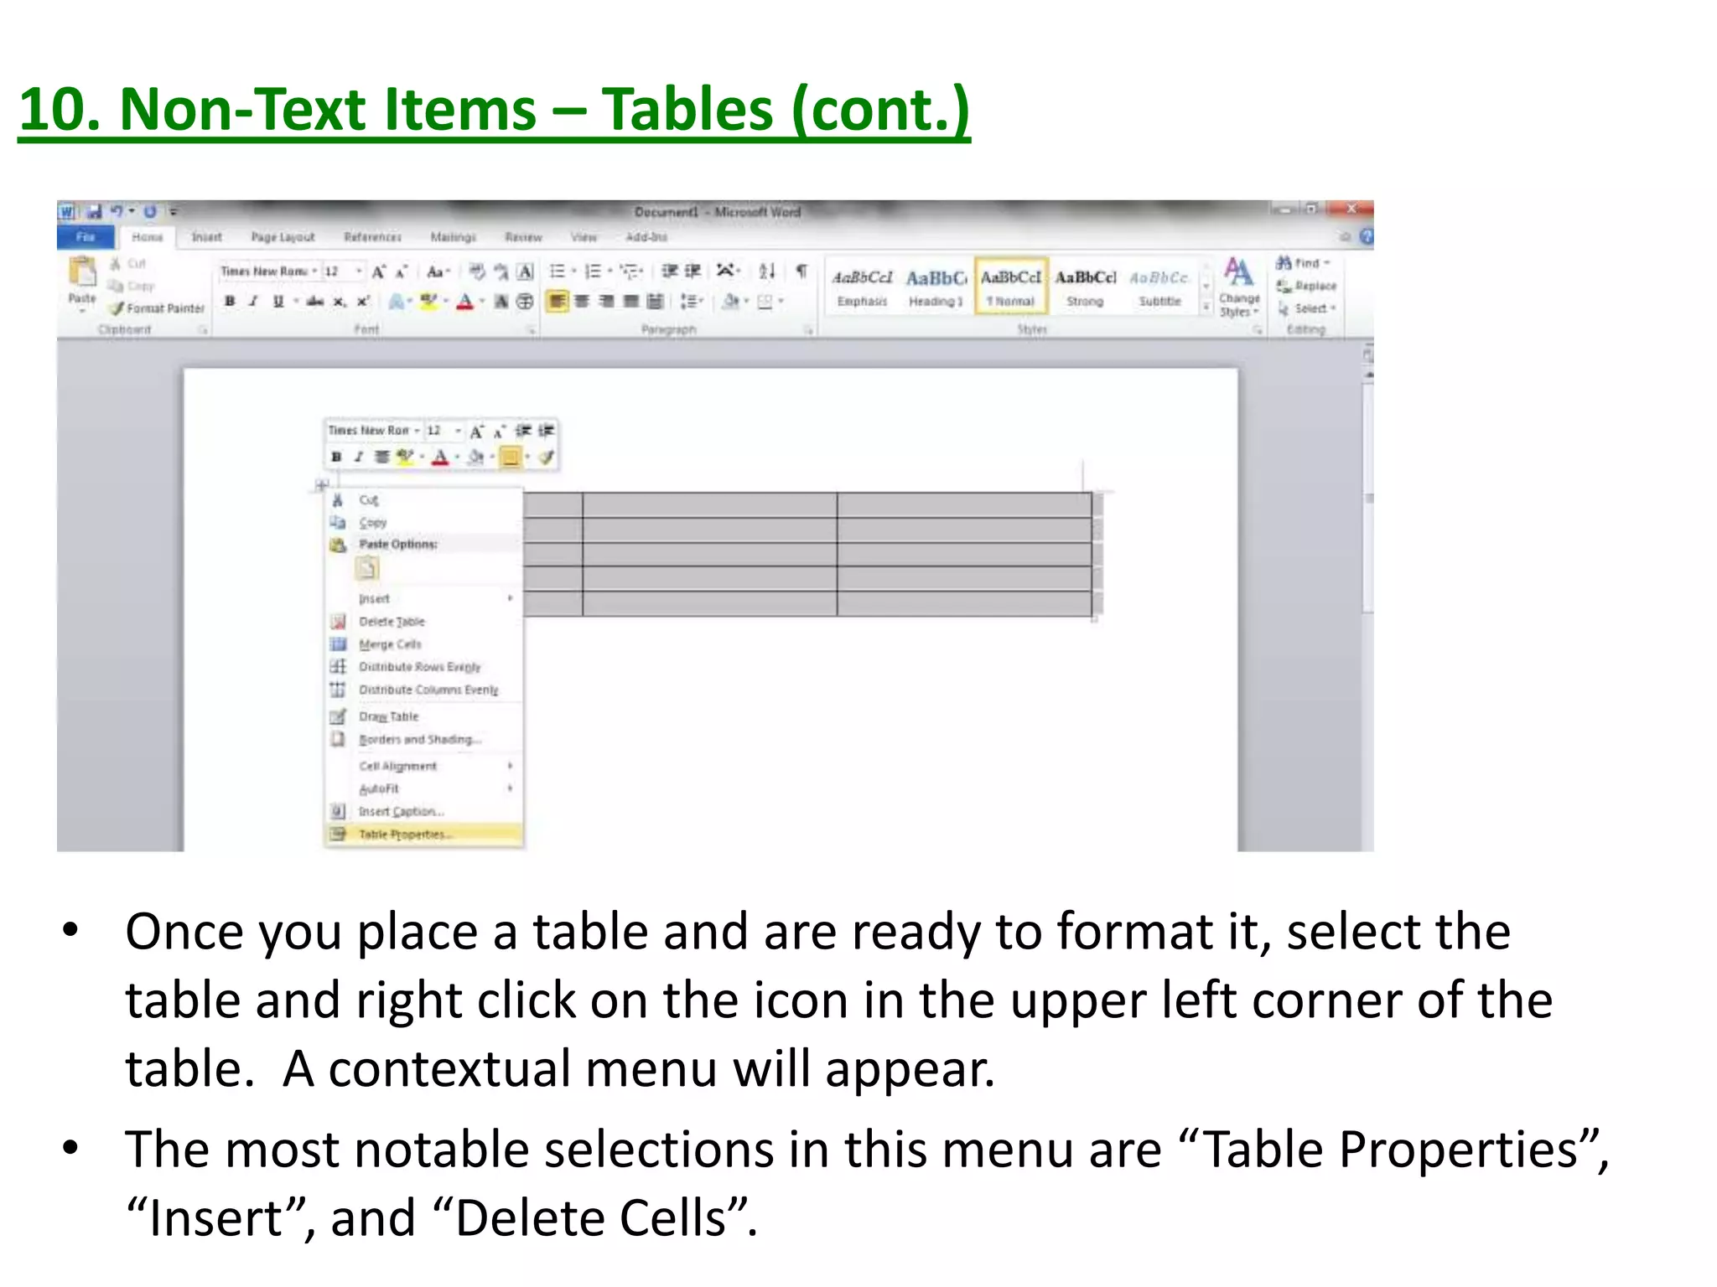
Task: Choose Table Properties in context menu
Action: [423, 835]
